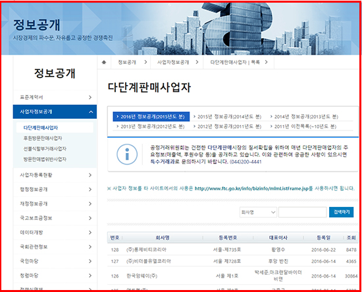Click the 등록번호 column header
The width and height of the screenshot is (362, 292).
228,238
